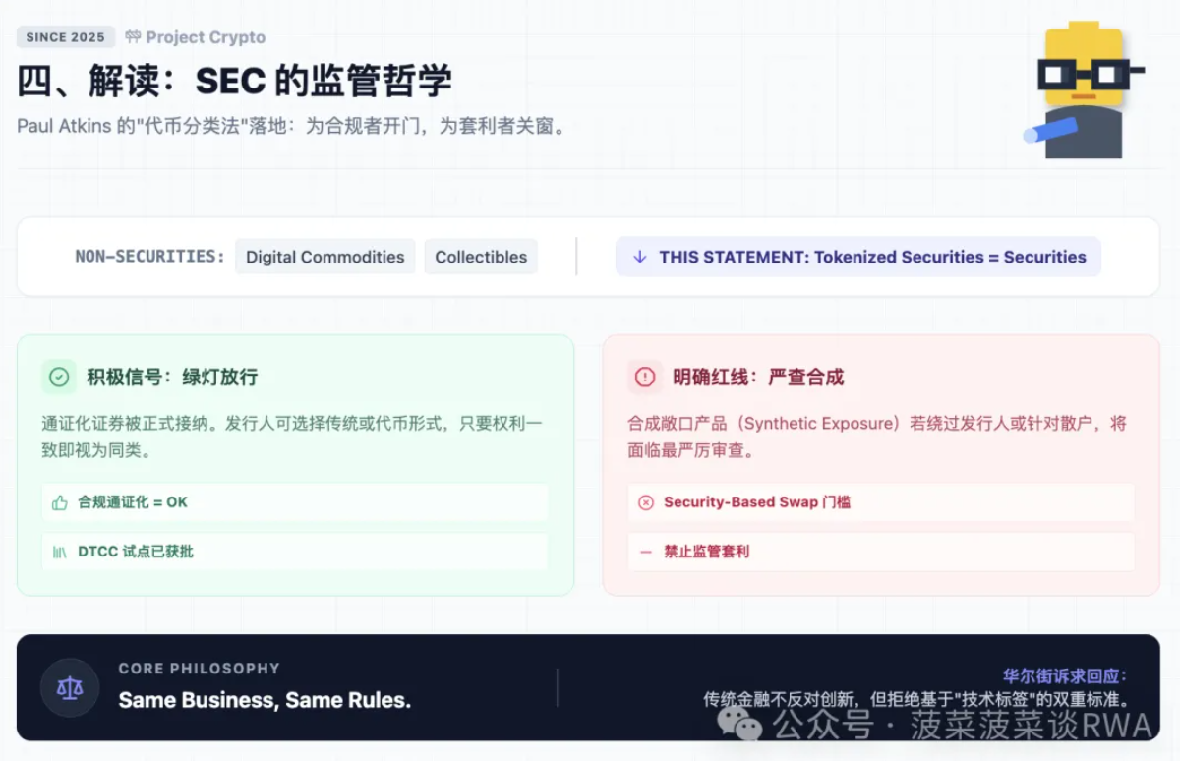This screenshot has height=761, width=1180.
Task: Click the down arrow in THIS STATEMENT chip
Action: coord(640,257)
